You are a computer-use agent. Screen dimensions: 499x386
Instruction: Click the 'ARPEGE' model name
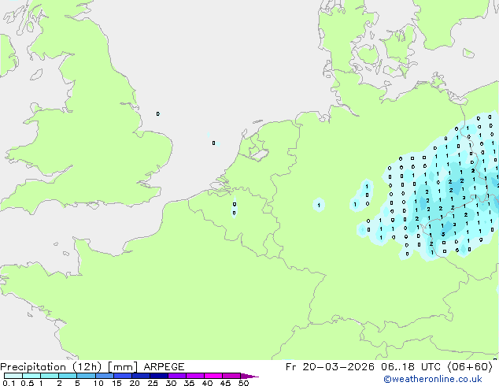coord(164,367)
